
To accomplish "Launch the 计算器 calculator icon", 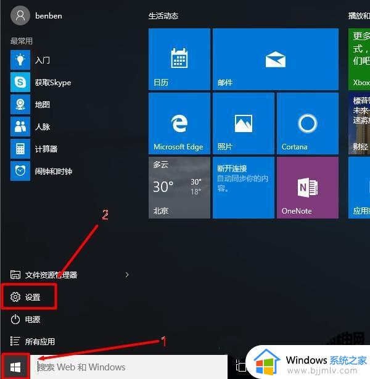I will (20, 149).
